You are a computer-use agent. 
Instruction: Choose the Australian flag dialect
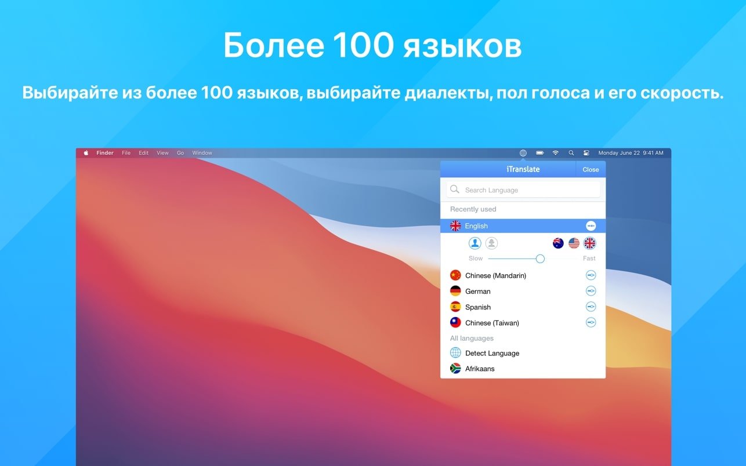[558, 243]
